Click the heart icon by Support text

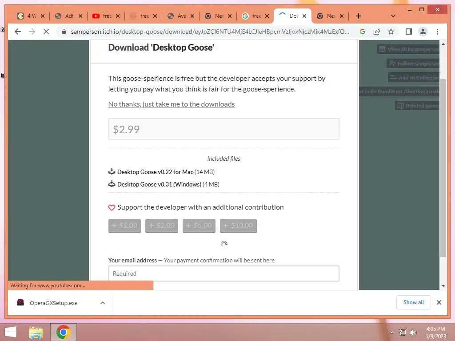pyautogui.click(x=112, y=208)
